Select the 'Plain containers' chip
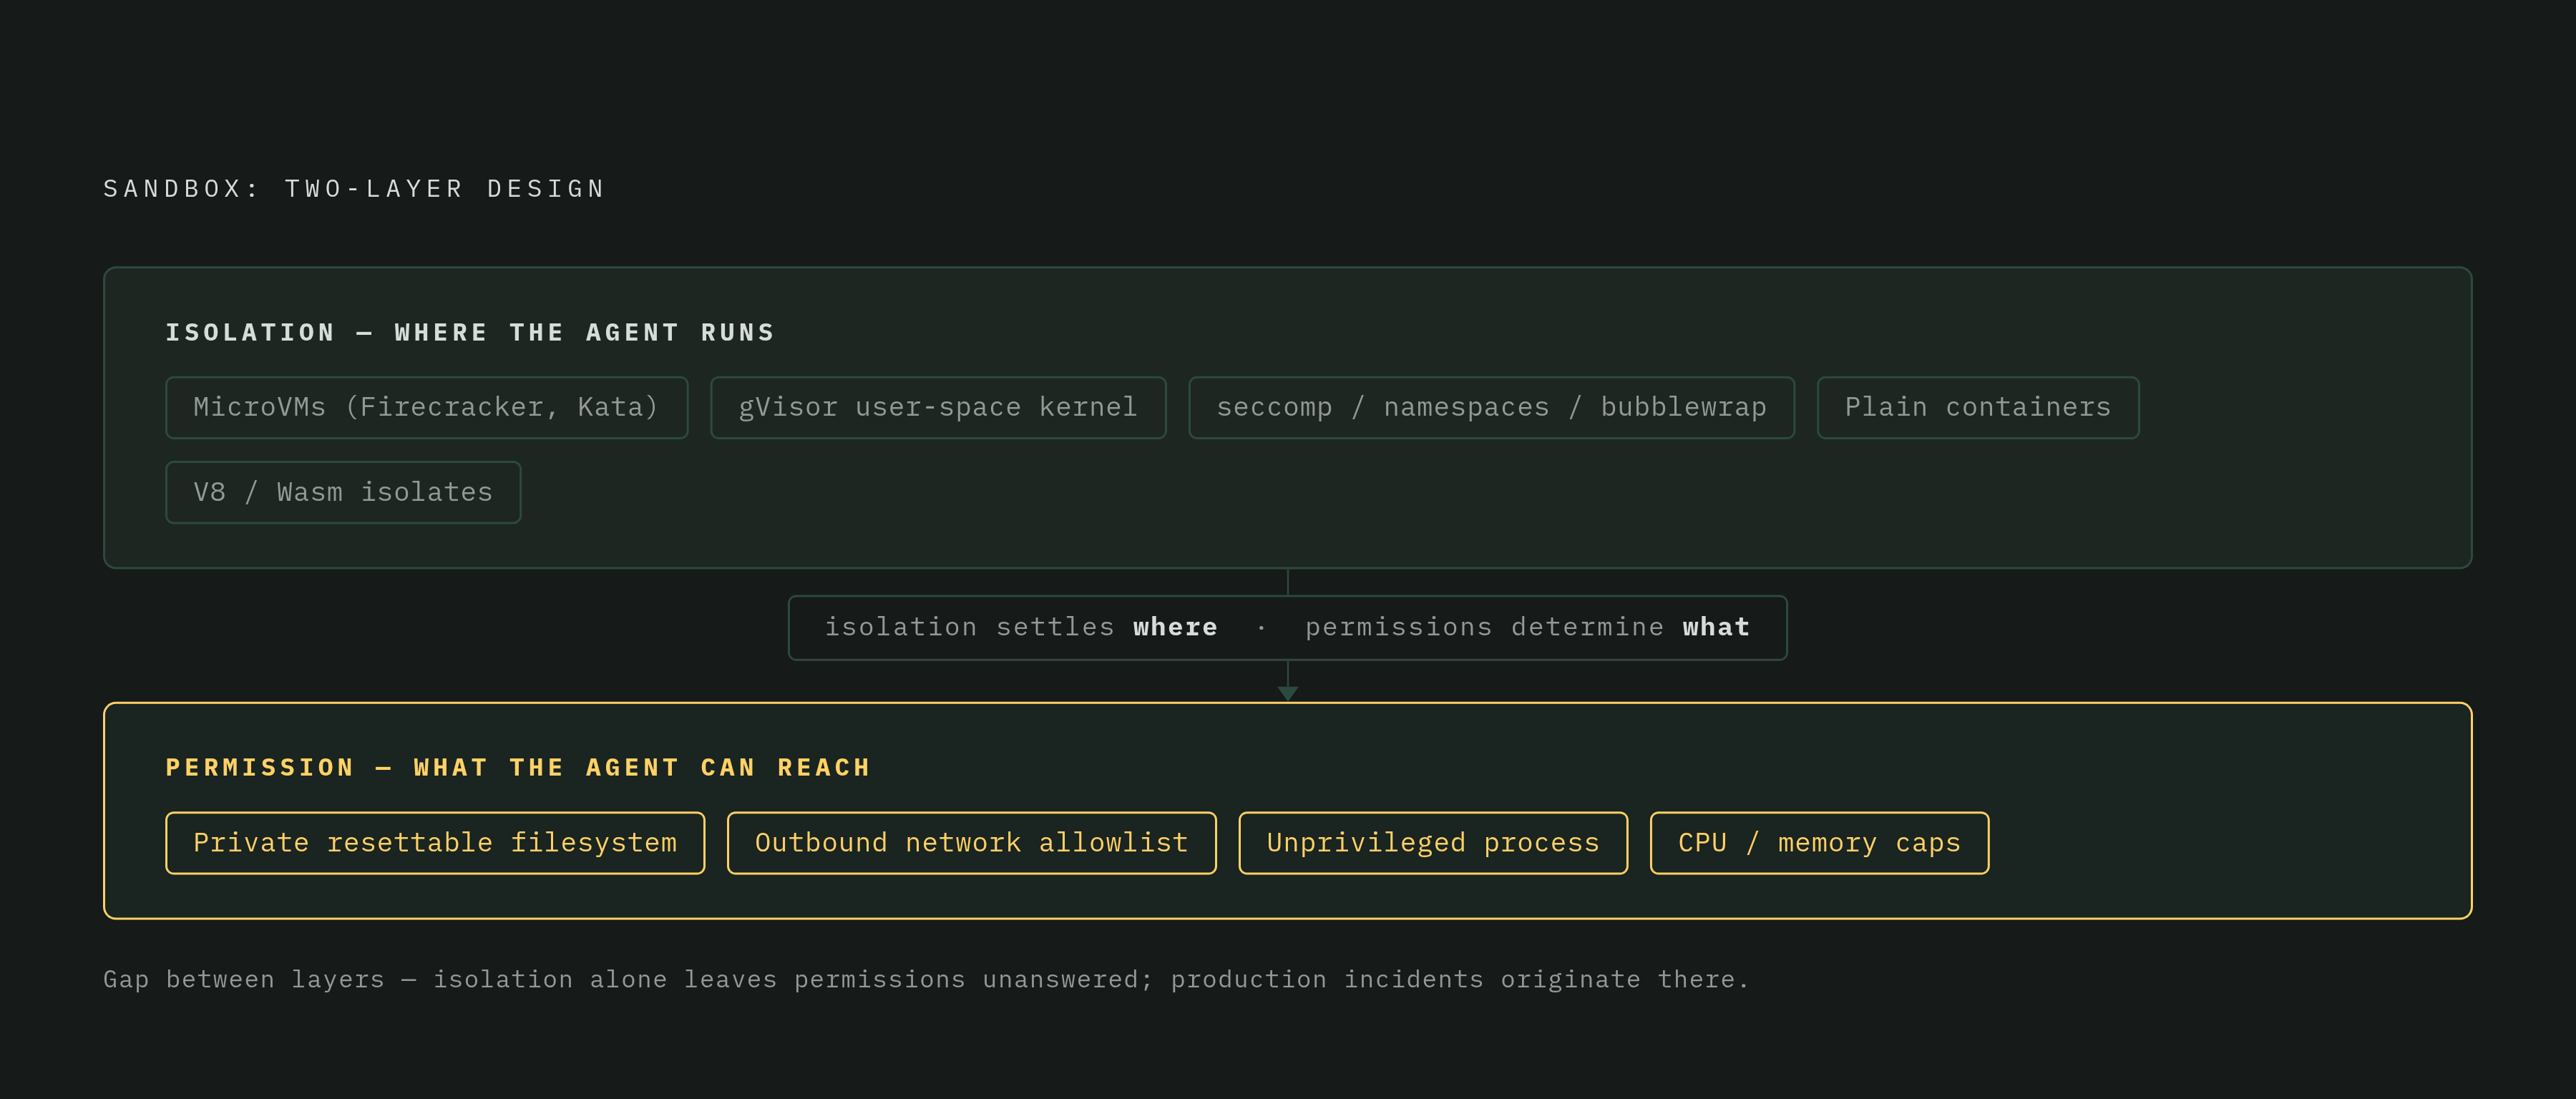 pos(1977,407)
